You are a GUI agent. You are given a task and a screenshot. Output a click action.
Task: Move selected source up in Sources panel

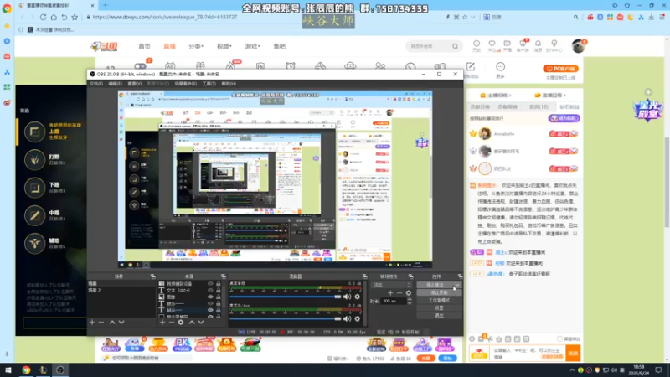pos(192,323)
